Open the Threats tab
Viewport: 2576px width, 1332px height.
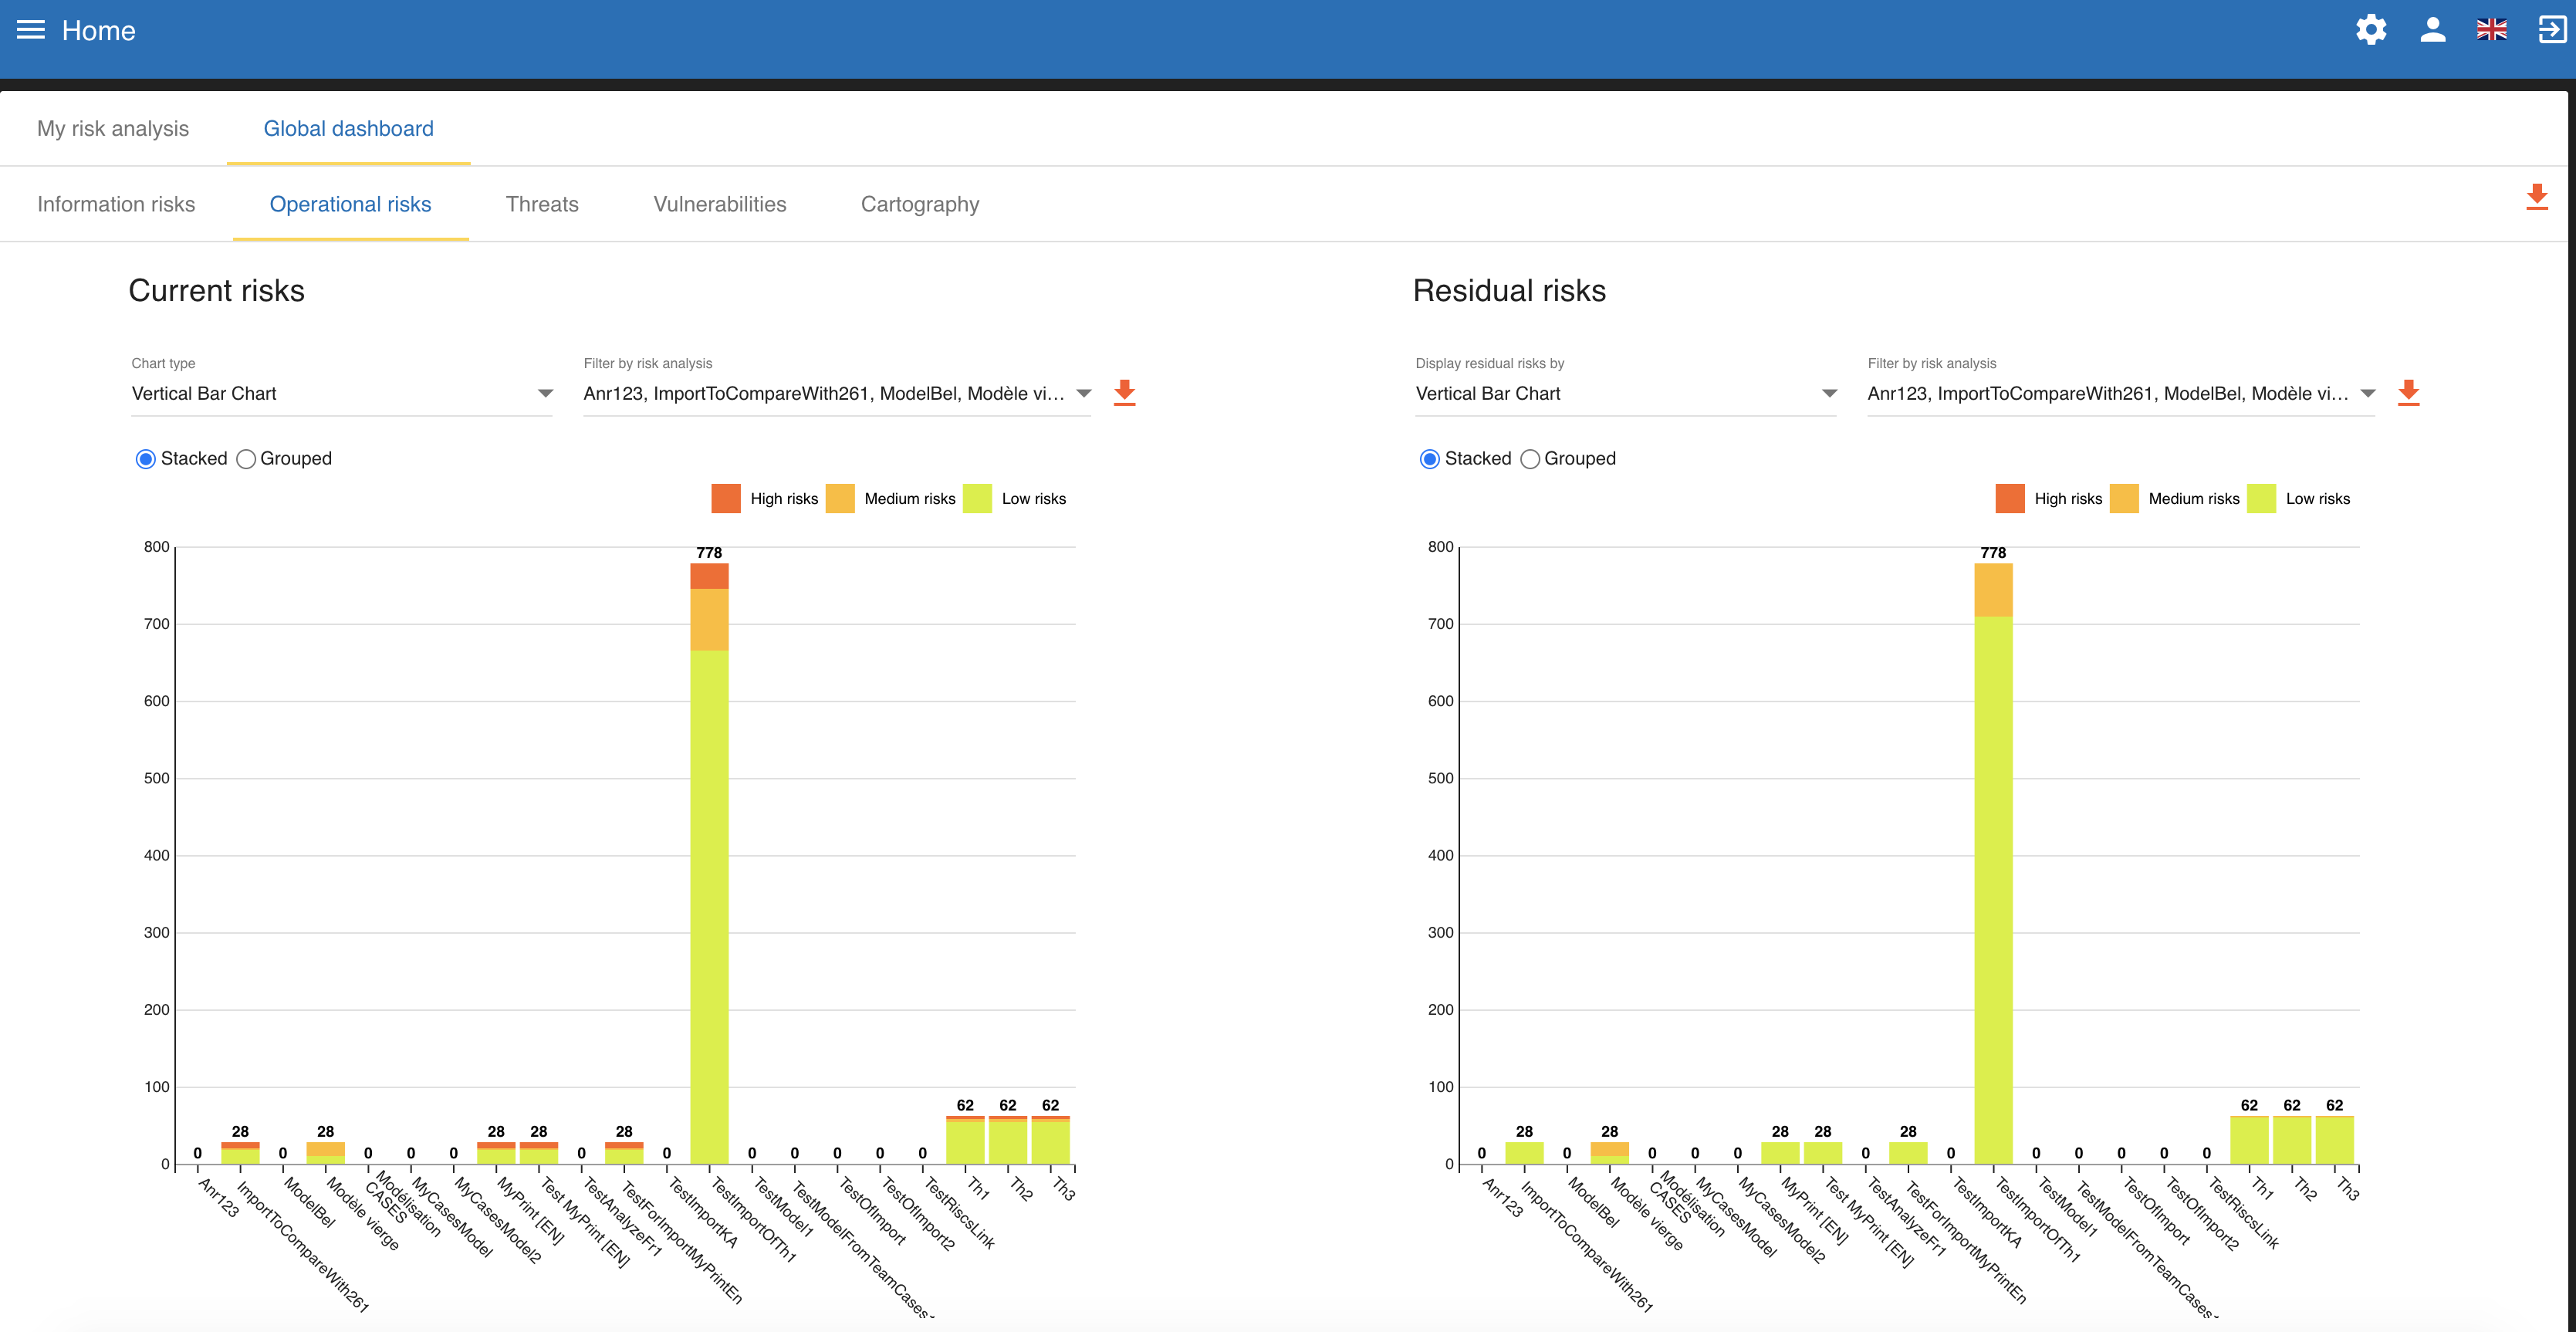coord(542,205)
